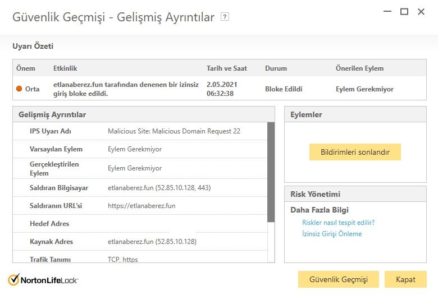Open İzinsiz Girişi Önleme link
This screenshot has height=295, width=438.
(332, 234)
